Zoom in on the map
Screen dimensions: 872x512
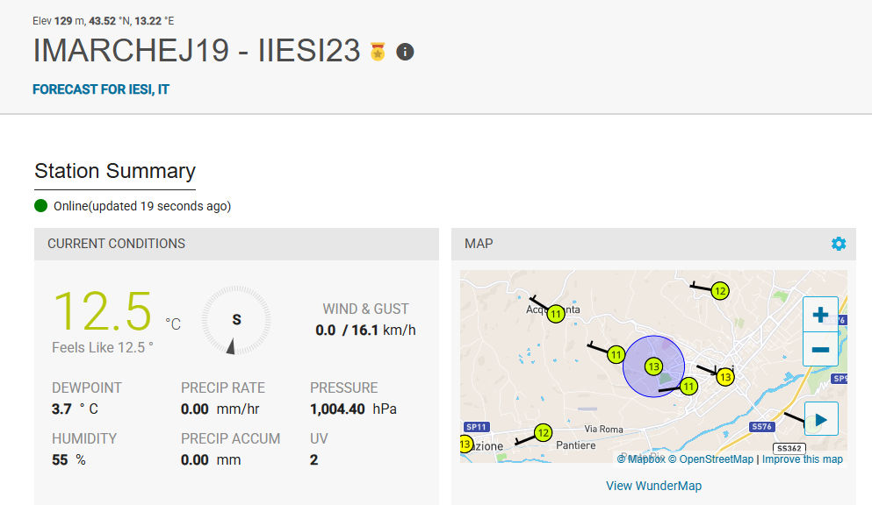(820, 314)
